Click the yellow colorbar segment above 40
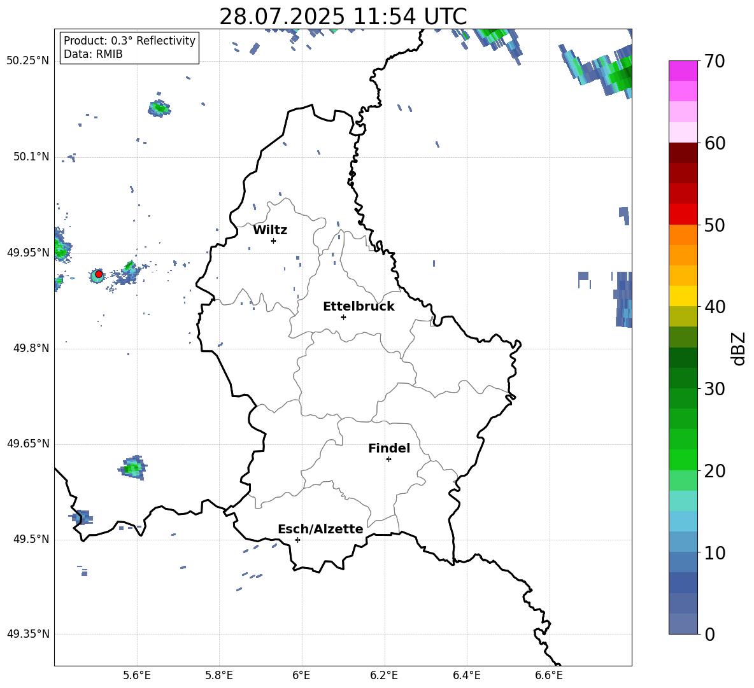The height and width of the screenshot is (688, 754). pyautogui.click(x=683, y=296)
